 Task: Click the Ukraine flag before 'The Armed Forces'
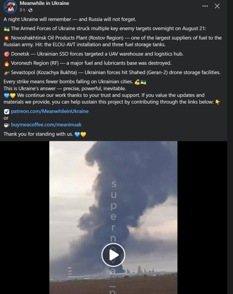(x=7, y=29)
